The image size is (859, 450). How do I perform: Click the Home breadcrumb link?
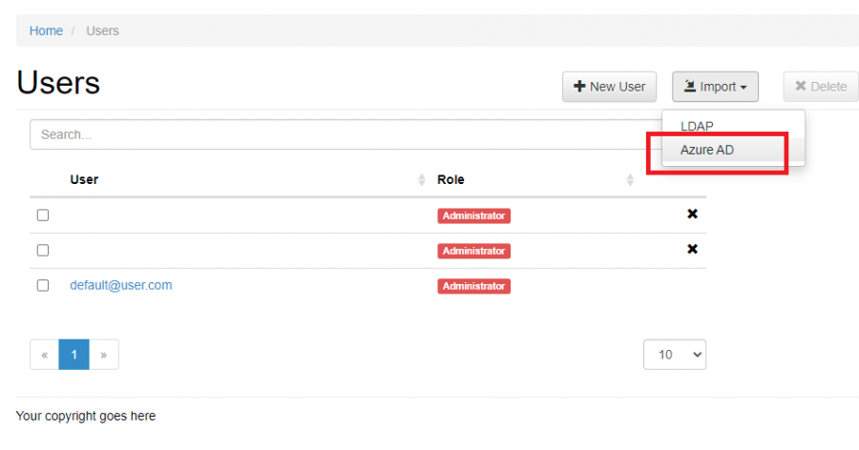point(46,31)
